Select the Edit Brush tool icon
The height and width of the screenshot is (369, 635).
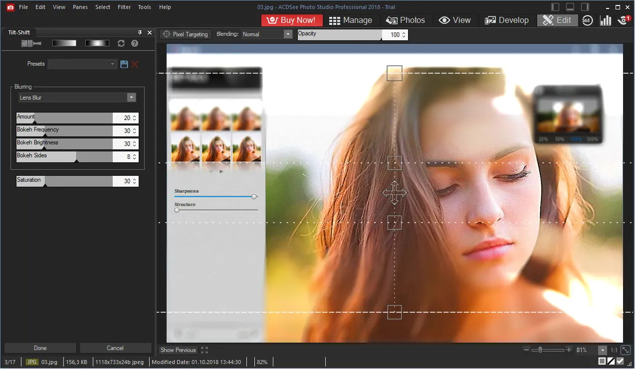[x=31, y=43]
